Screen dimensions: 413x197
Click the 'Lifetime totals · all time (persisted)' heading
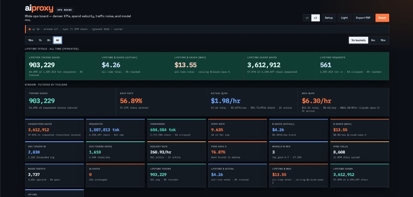(52, 49)
